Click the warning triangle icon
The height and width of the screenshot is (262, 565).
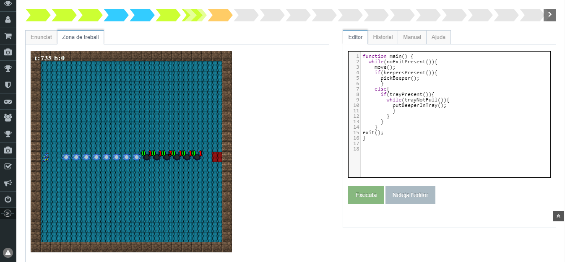click(8, 252)
